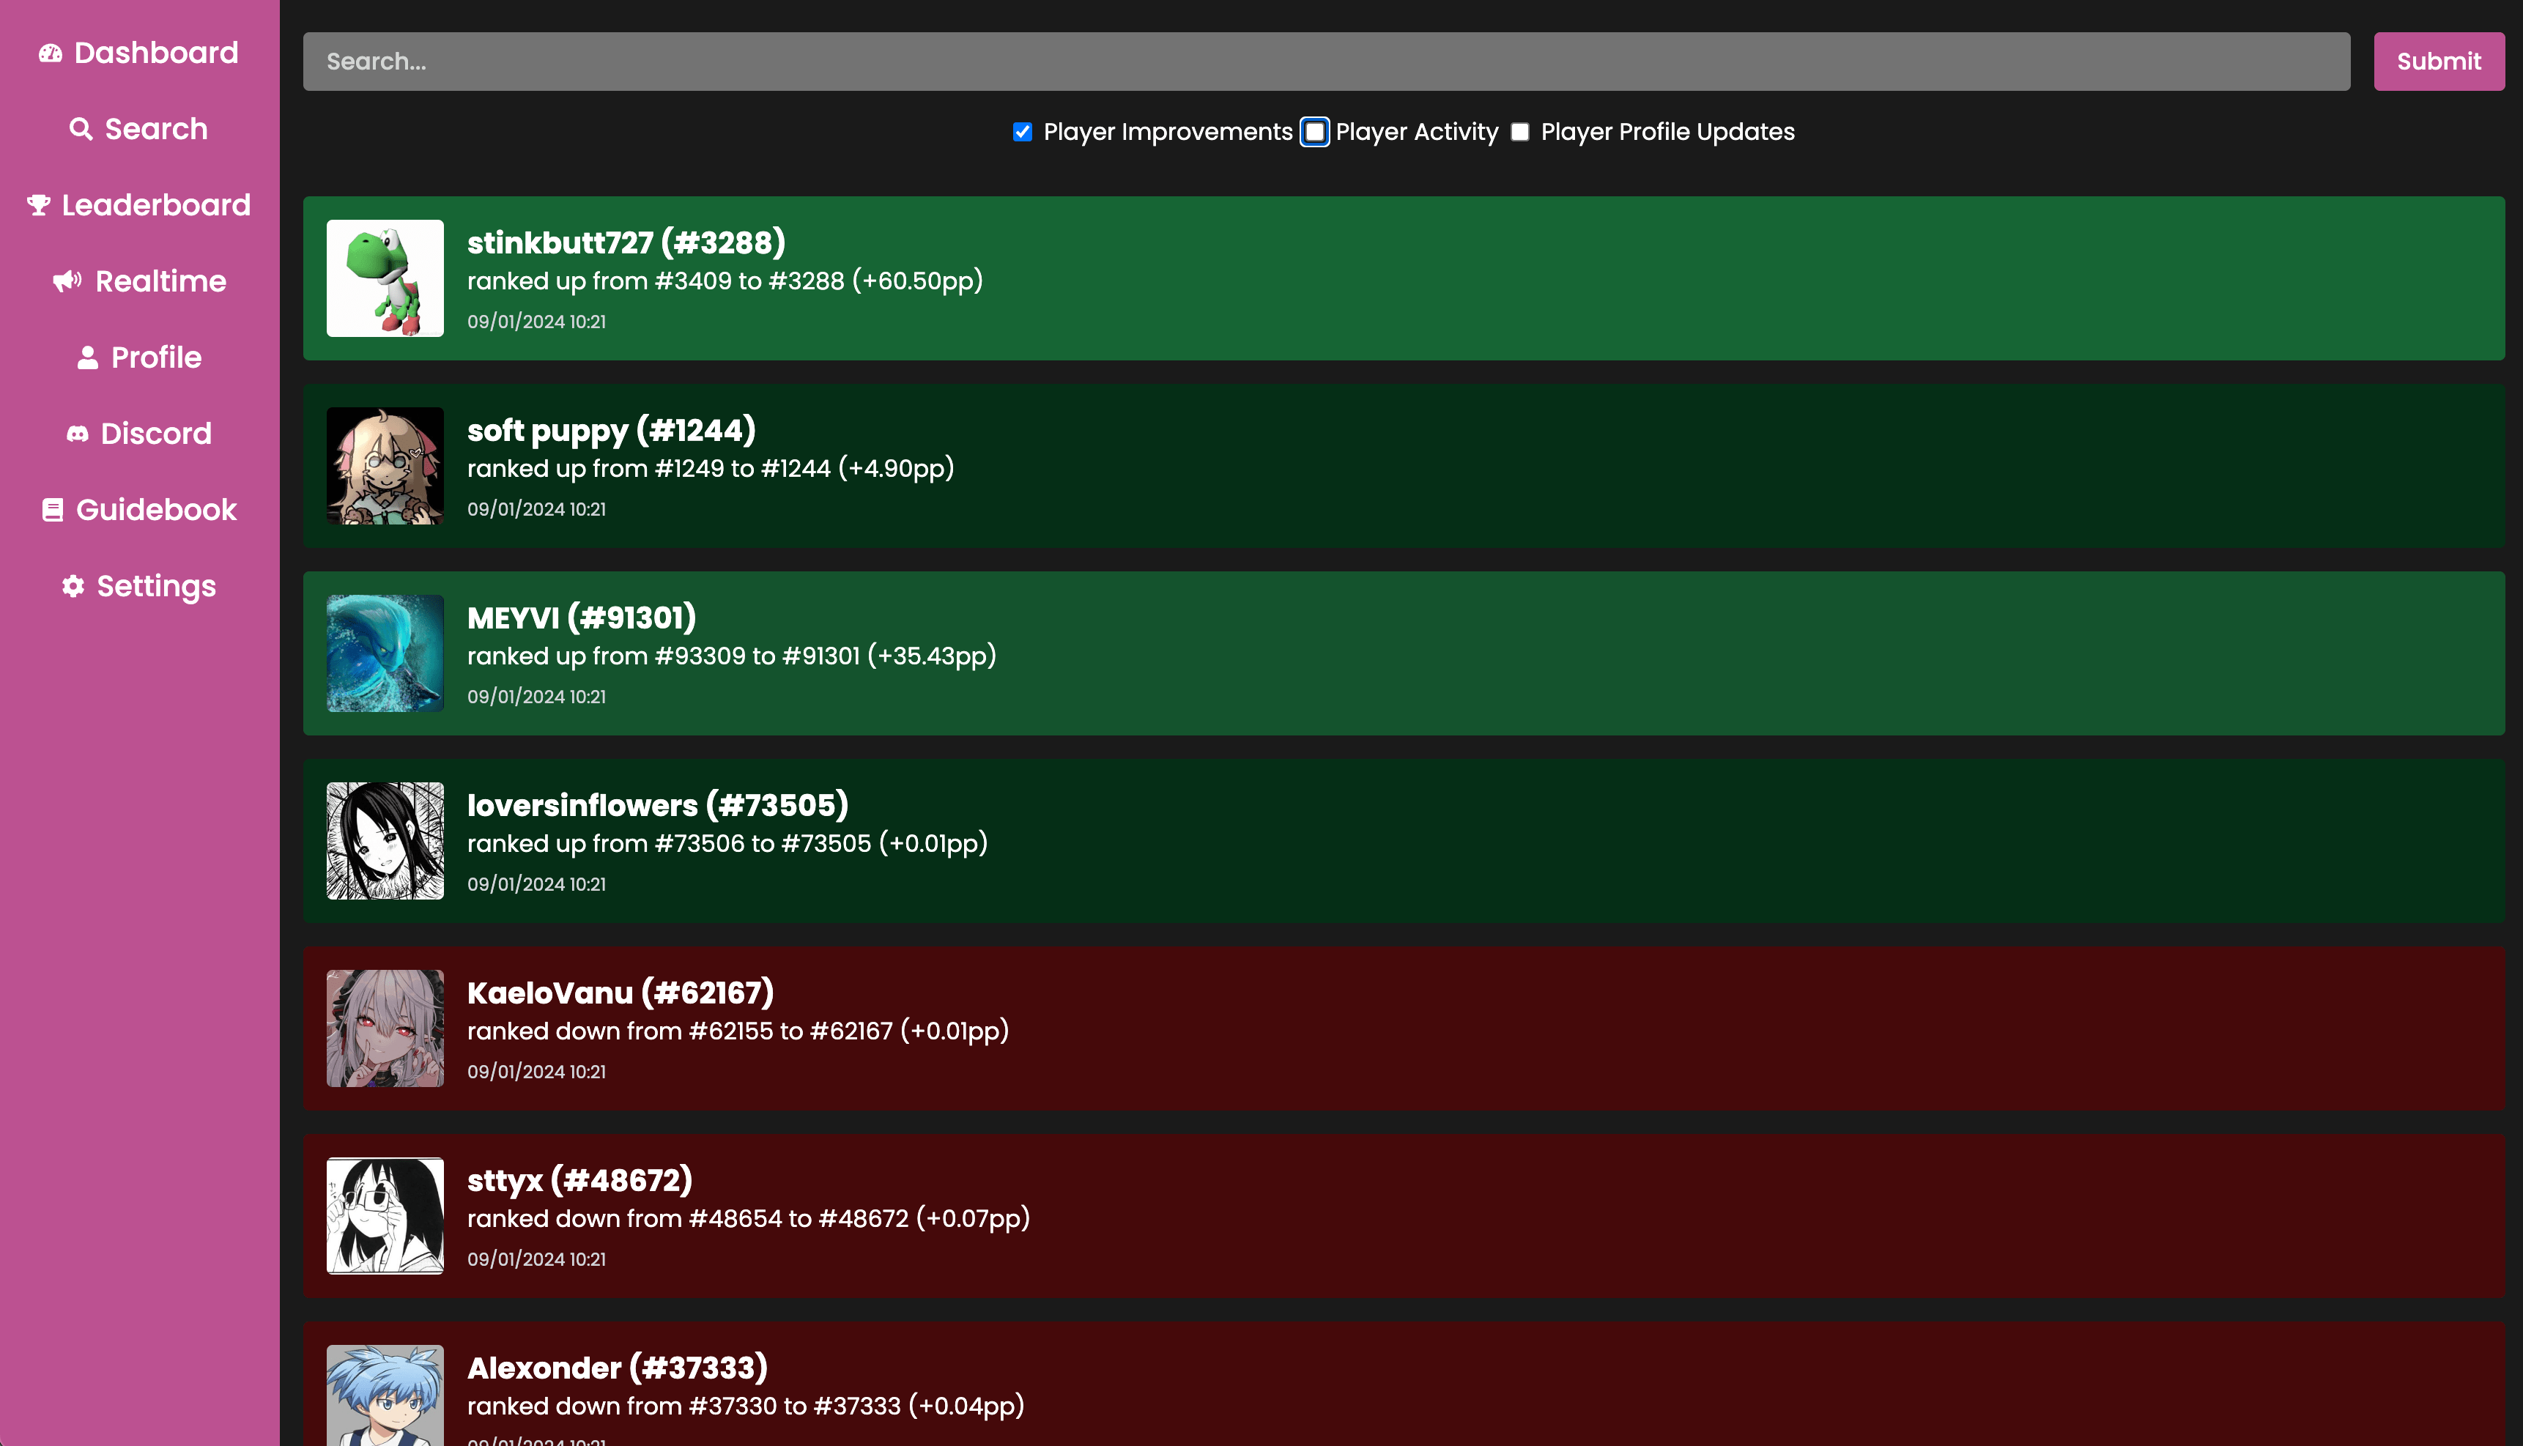This screenshot has width=2523, height=1446.
Task: Click the Dashboard gauge icon
Action: (x=51, y=53)
